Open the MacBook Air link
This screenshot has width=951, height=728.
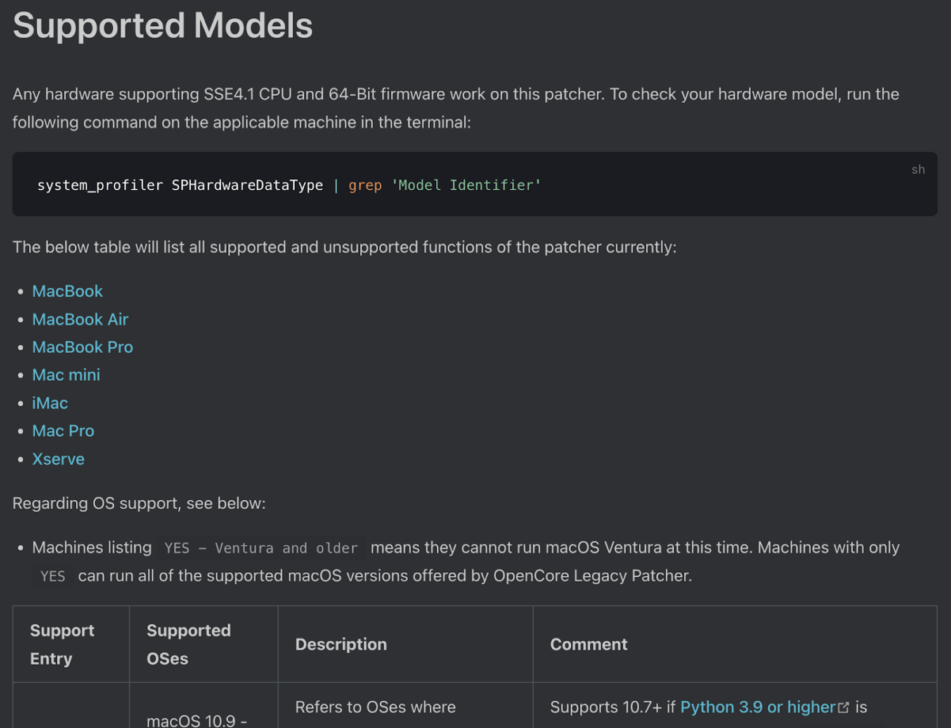point(81,319)
